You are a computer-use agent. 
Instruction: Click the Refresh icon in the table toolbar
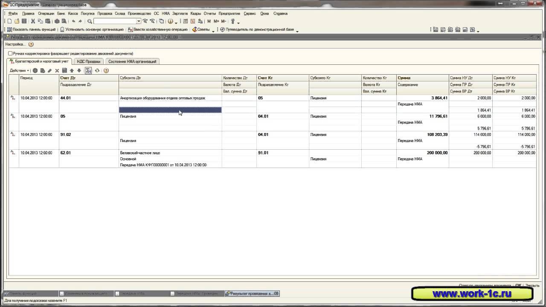tap(97, 70)
